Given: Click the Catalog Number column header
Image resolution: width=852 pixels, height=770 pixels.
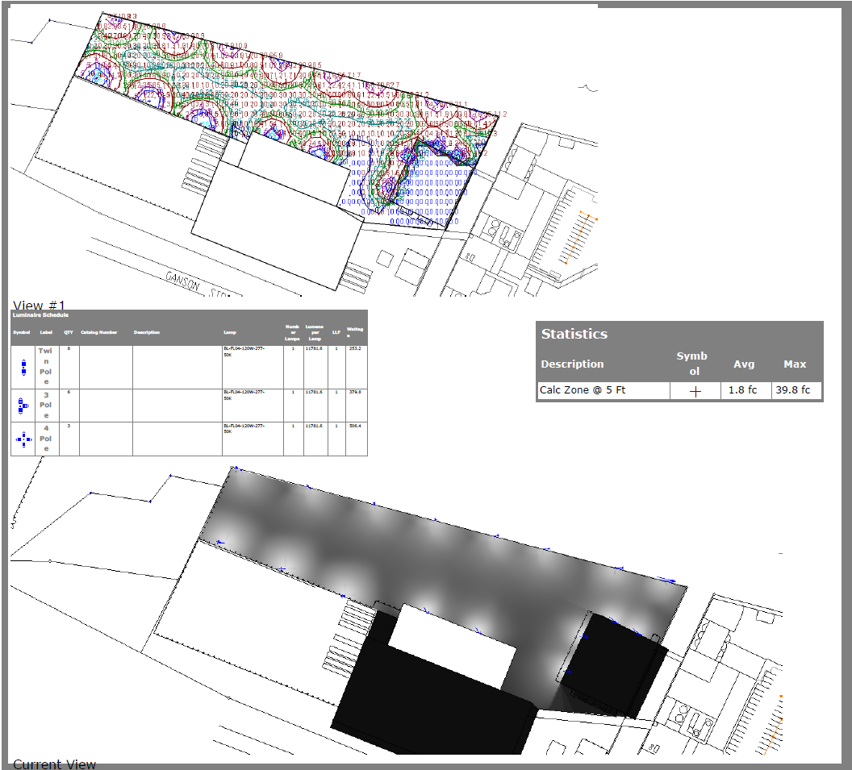Looking at the screenshot, I should [x=98, y=332].
